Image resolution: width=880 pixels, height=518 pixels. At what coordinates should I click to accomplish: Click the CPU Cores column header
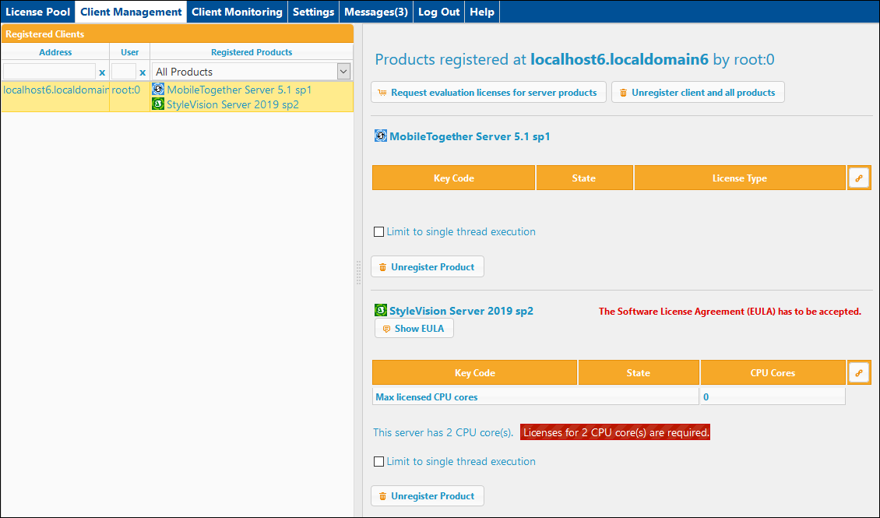773,372
